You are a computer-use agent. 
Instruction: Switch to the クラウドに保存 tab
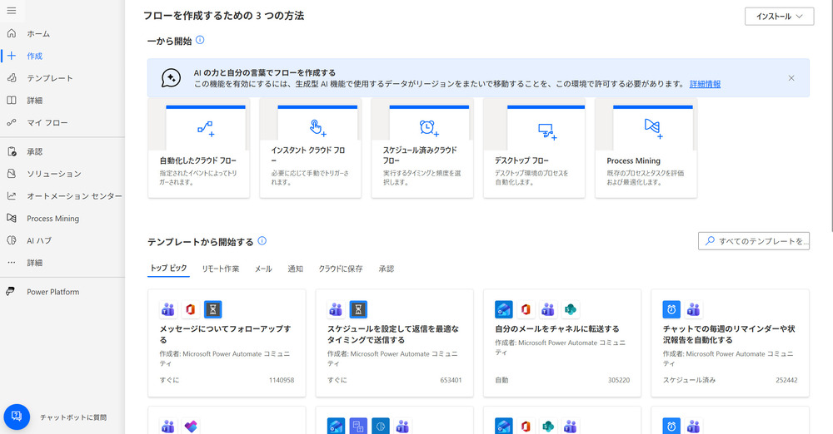click(x=341, y=269)
